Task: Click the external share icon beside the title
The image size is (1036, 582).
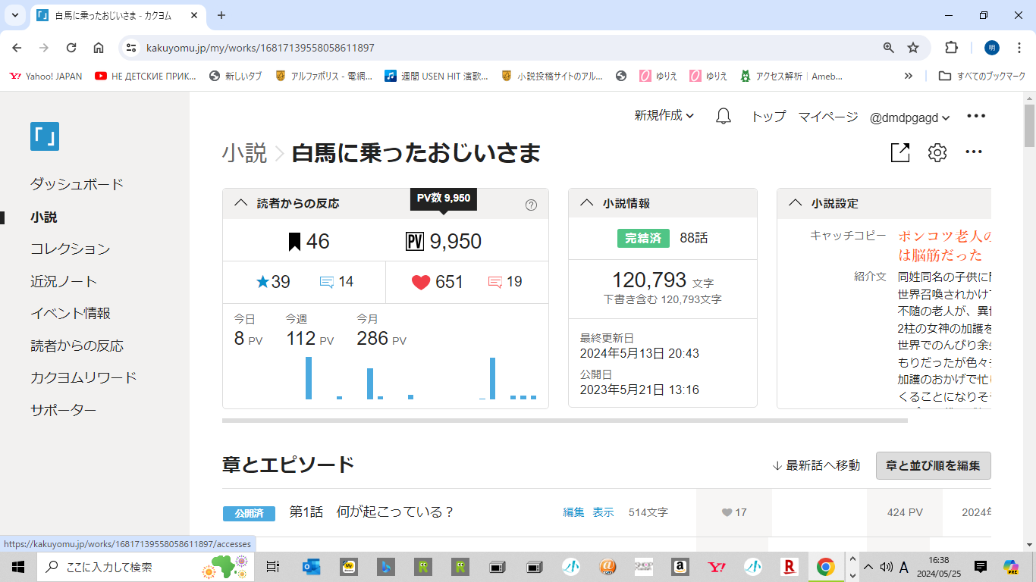Action: coord(899,152)
